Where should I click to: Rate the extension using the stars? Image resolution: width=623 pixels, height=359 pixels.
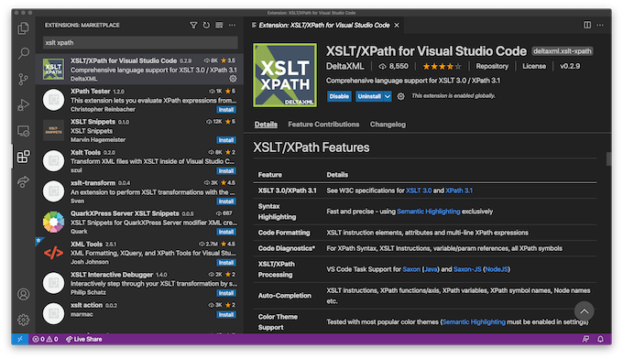click(x=442, y=66)
